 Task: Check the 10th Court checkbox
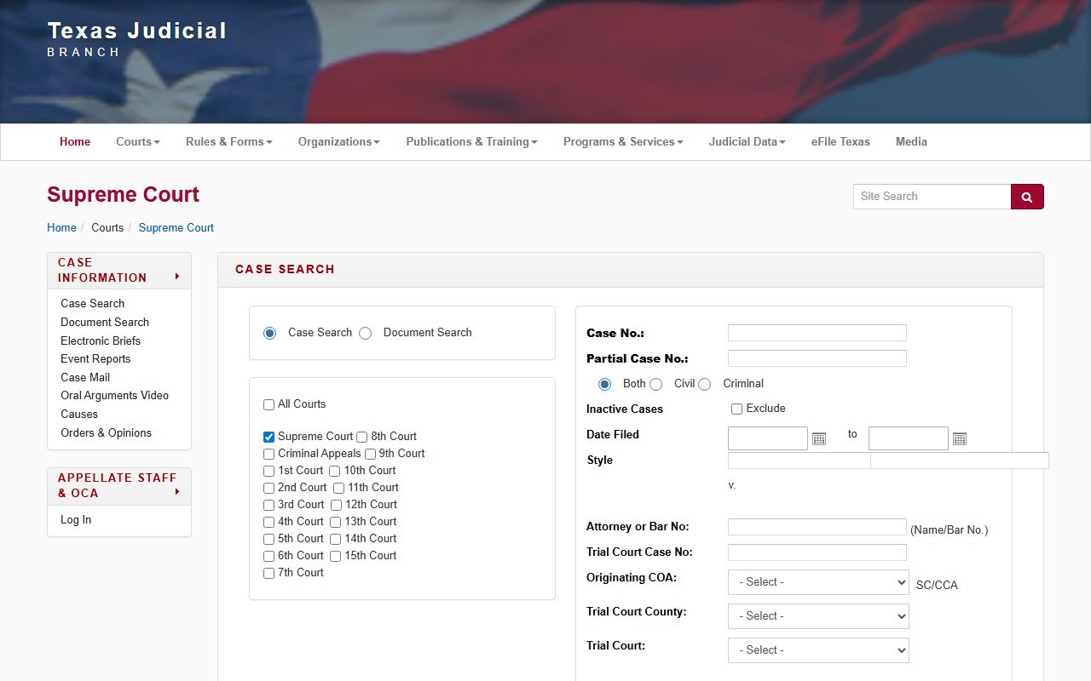[335, 471]
